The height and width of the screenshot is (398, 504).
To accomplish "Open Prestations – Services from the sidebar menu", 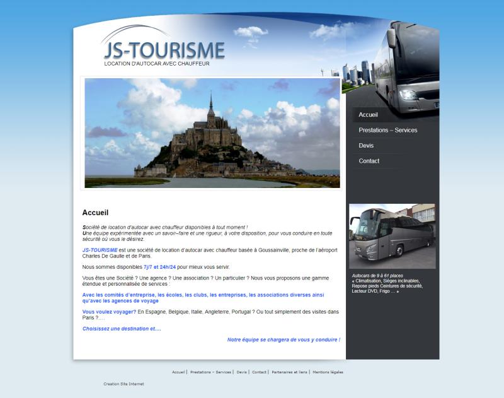I will point(387,131).
